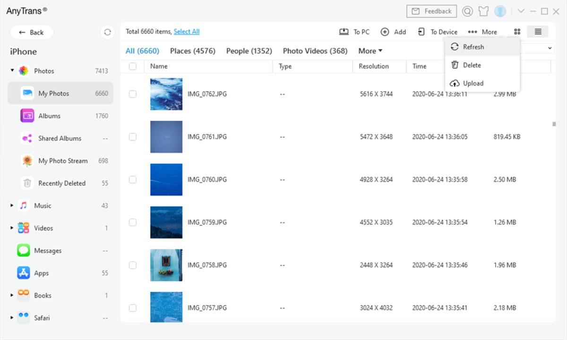
Task: Switch to grid view layout
Action: point(517,32)
